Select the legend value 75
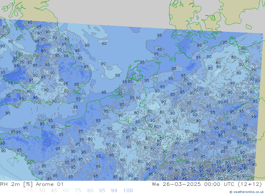Image resolution: width=265 pixels, height=194 pixels. [78, 191]
